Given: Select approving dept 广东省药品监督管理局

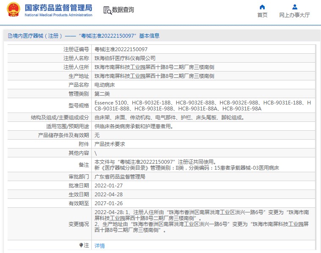Looking at the screenshot, I should click(120, 176).
